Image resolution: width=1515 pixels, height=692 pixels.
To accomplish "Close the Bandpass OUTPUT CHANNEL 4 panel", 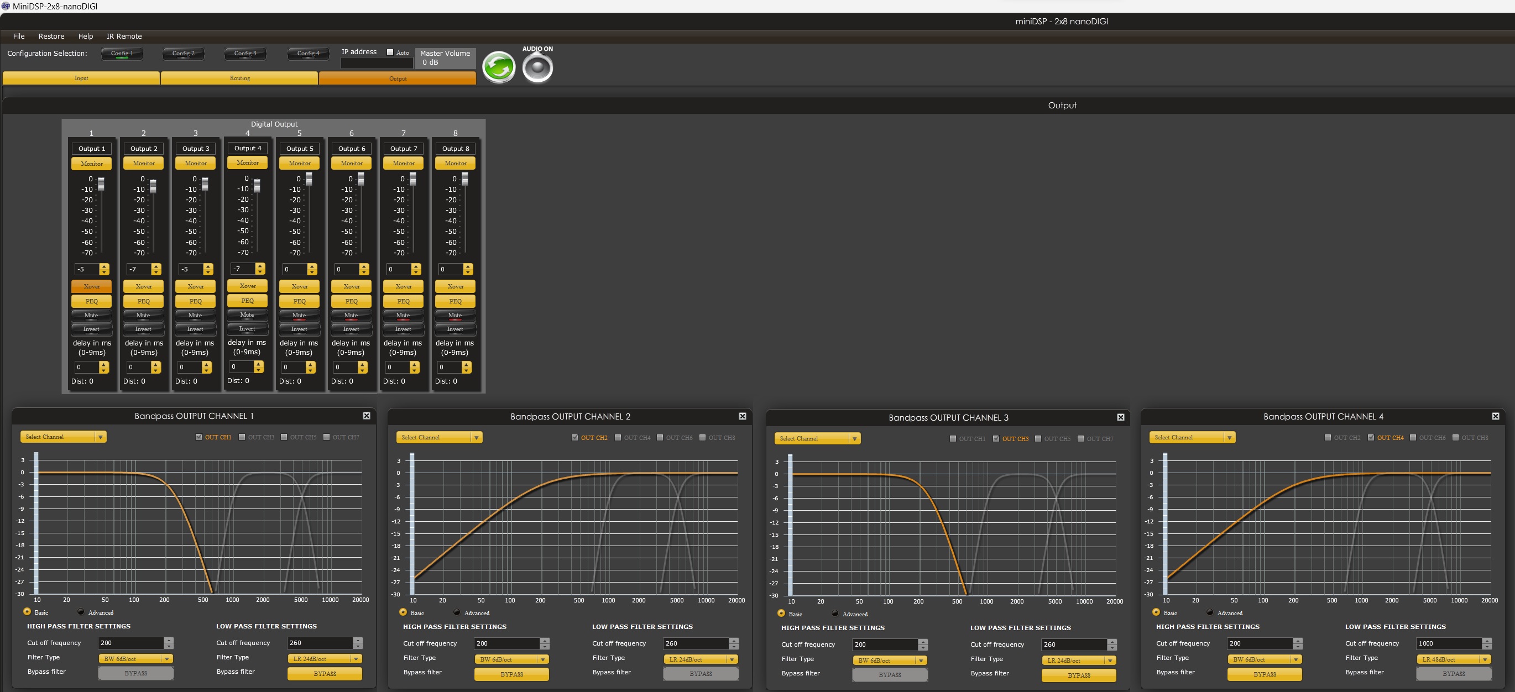I will tap(1495, 416).
